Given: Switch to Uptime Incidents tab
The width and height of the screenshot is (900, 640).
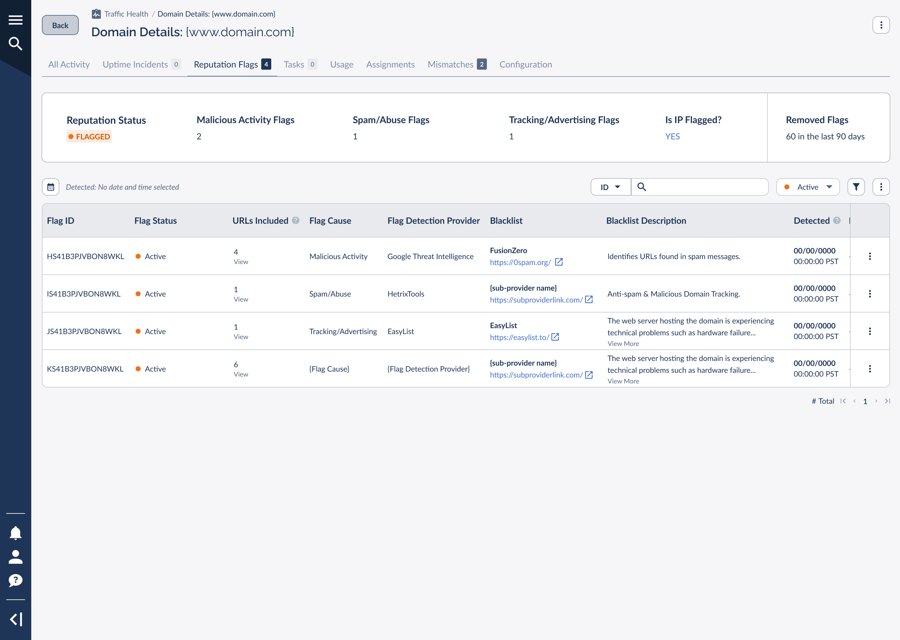Looking at the screenshot, I should [x=142, y=64].
